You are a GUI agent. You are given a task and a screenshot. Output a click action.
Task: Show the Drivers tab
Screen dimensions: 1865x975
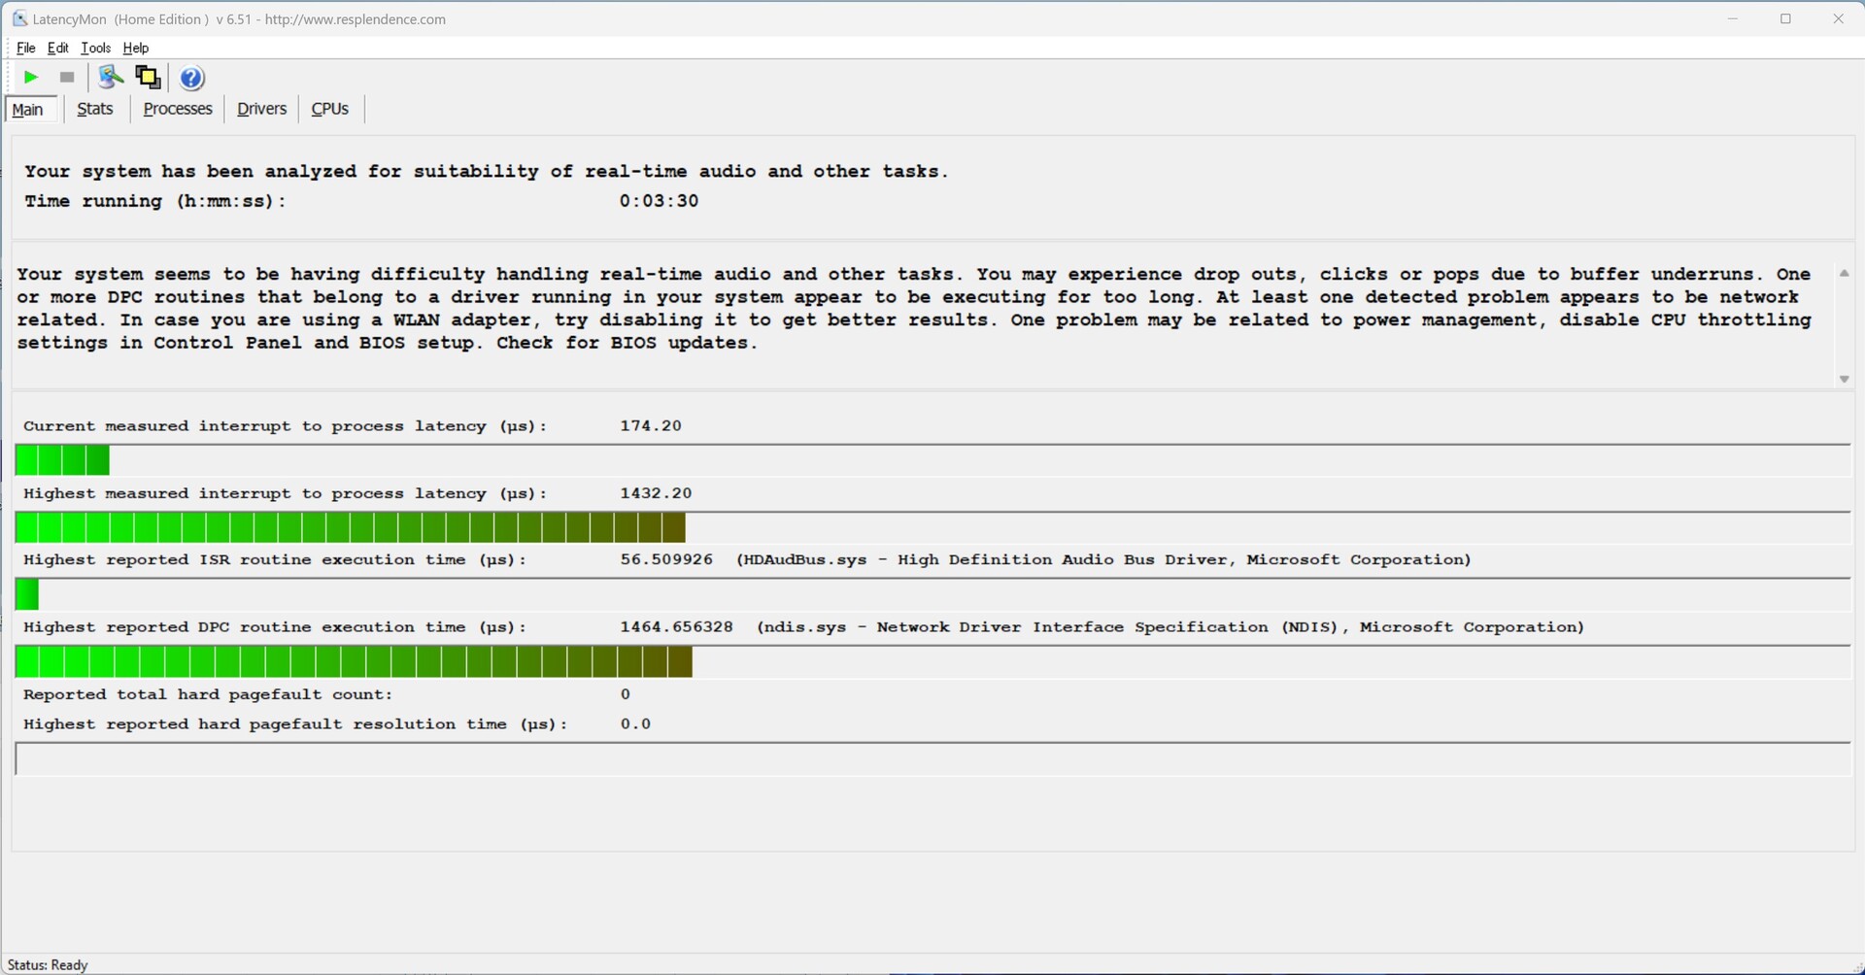pyautogui.click(x=261, y=109)
